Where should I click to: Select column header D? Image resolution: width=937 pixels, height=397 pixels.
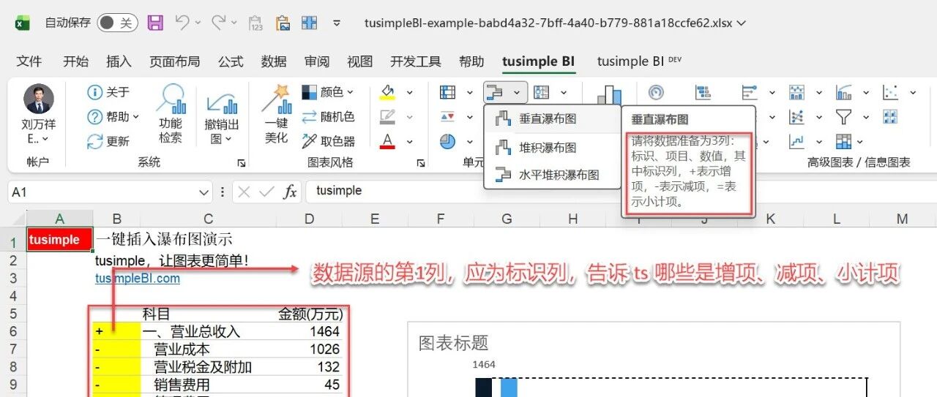tap(309, 219)
